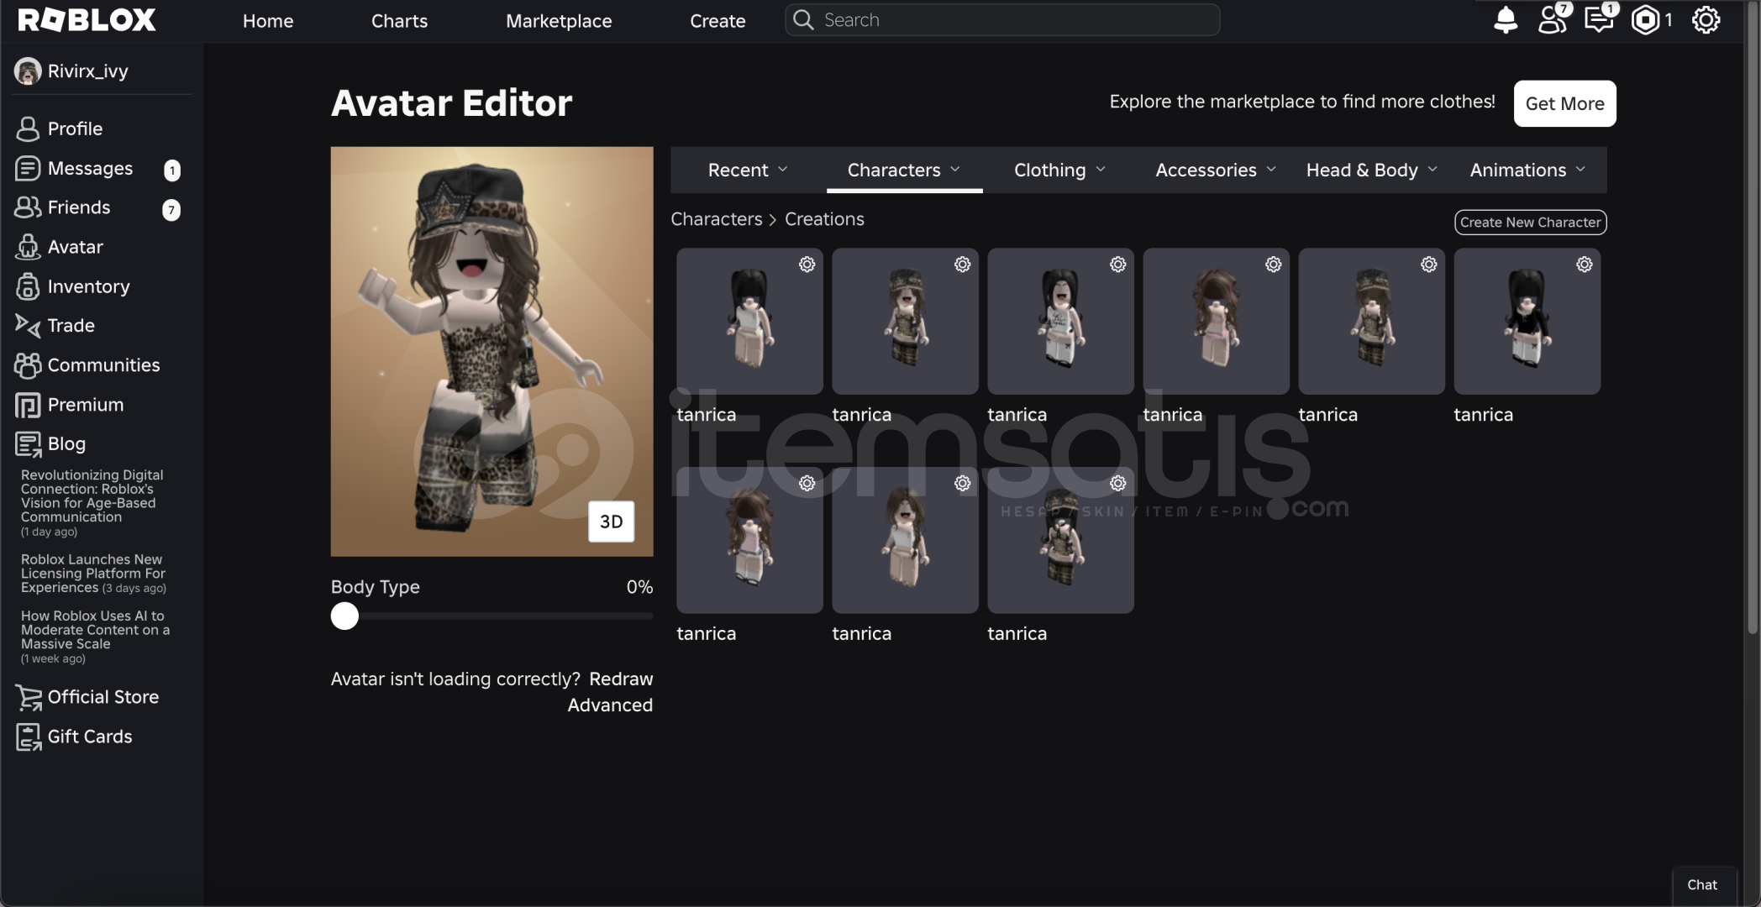
Task: Open the Marketplace page
Action: pyautogui.click(x=559, y=21)
